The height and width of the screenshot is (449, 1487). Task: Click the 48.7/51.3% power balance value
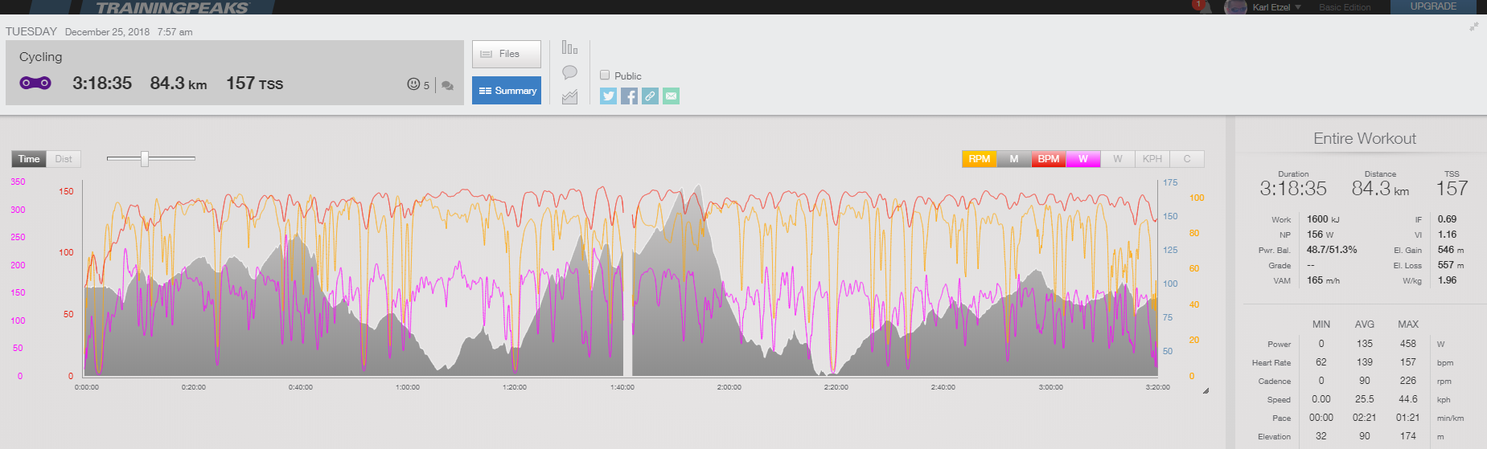tap(1332, 250)
